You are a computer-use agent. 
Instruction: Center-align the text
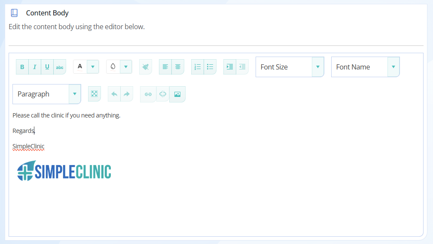point(178,67)
